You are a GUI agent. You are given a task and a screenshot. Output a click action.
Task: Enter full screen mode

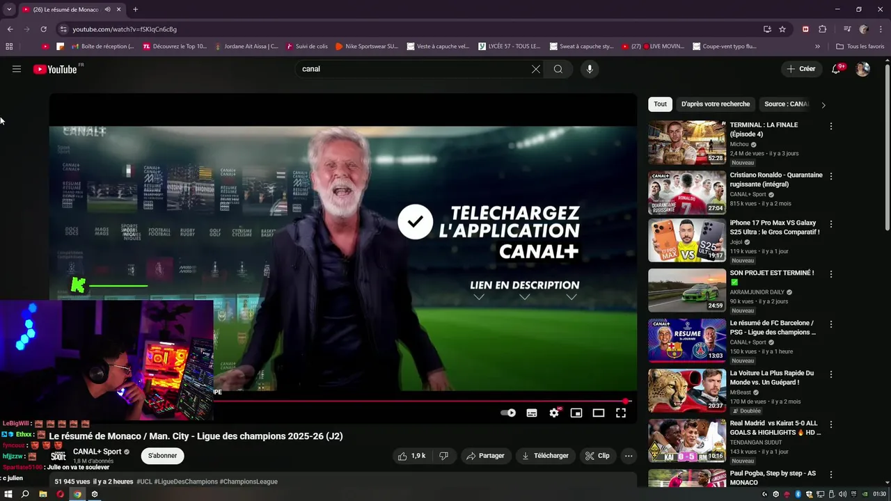click(621, 413)
